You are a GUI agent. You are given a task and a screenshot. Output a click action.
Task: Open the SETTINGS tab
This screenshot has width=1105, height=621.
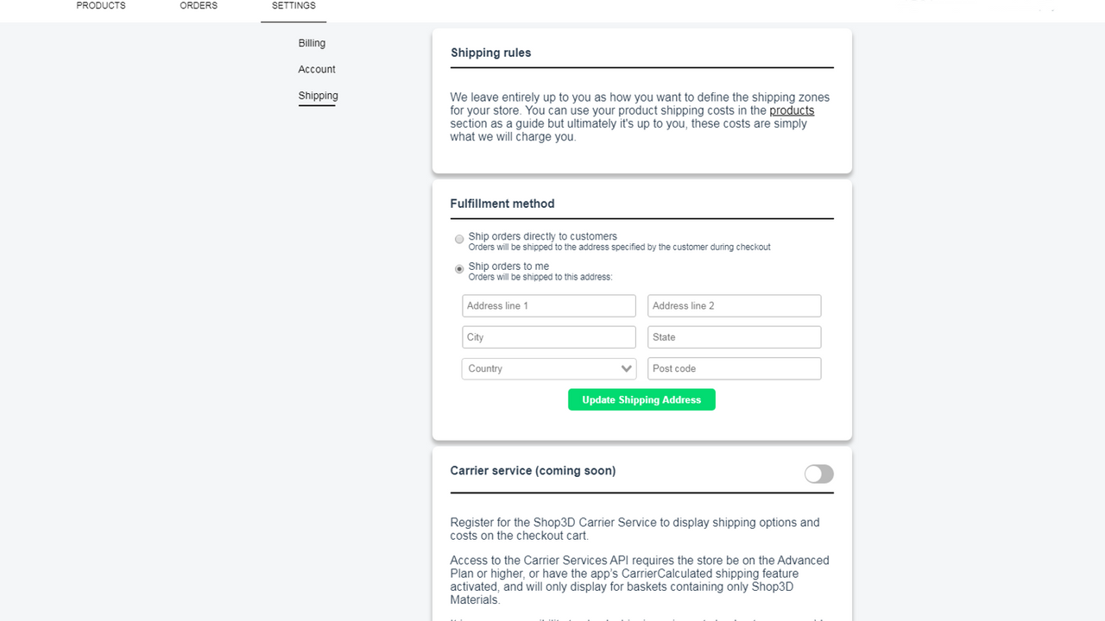pyautogui.click(x=293, y=5)
